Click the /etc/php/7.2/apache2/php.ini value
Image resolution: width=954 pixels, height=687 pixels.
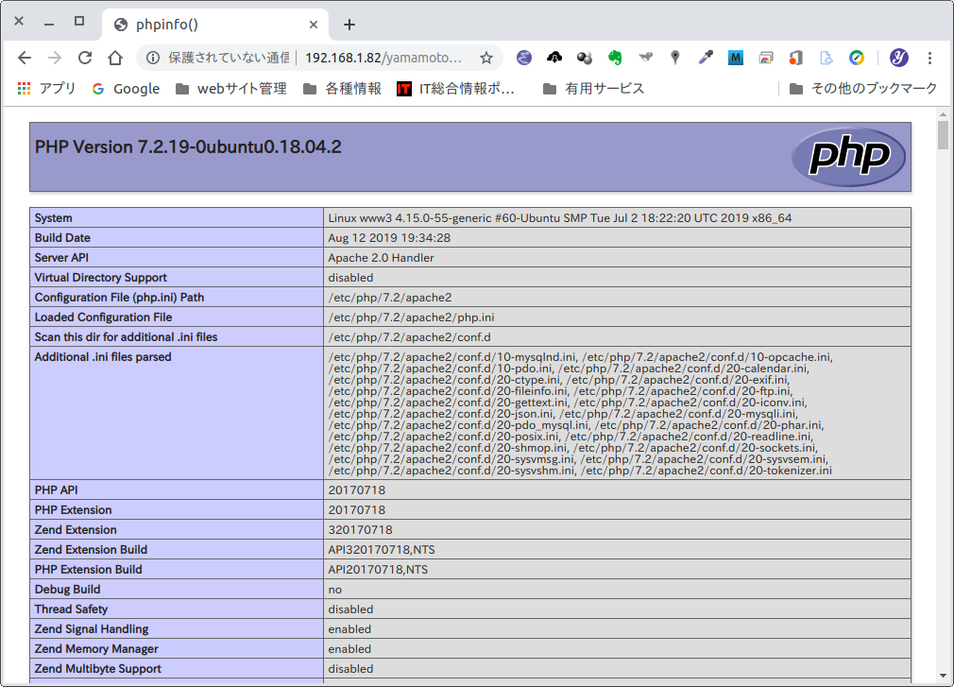pyautogui.click(x=411, y=317)
